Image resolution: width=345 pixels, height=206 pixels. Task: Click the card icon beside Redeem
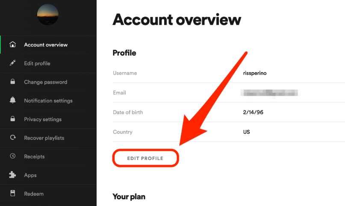pos(13,193)
